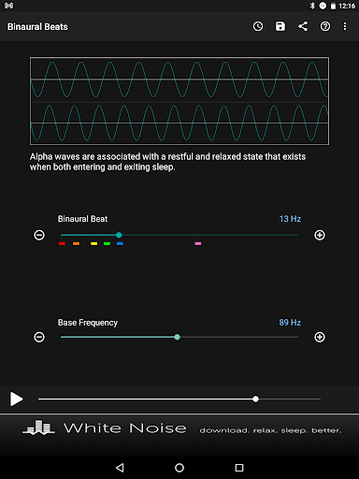Open help question mark icon
Viewport: 359px width, 479px height.
tap(325, 26)
